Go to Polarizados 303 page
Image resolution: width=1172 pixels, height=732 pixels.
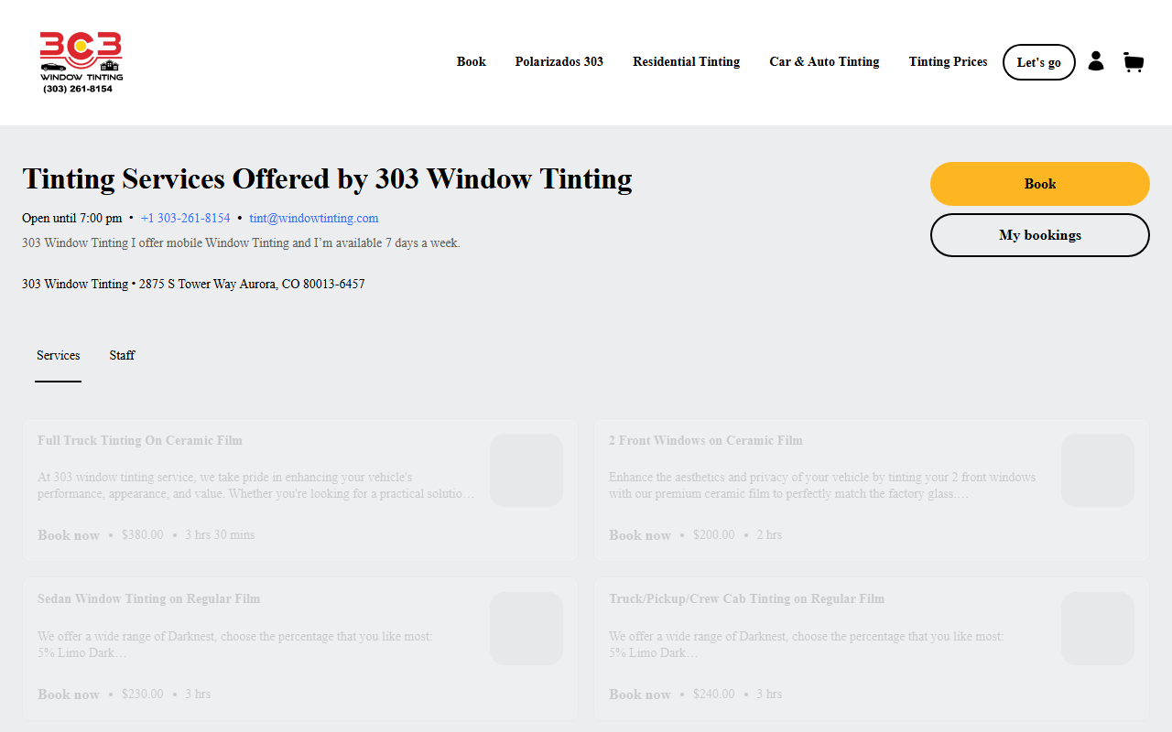559,62
